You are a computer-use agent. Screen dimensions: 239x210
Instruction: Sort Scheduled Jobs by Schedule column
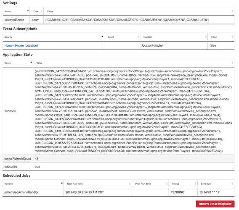216,184
